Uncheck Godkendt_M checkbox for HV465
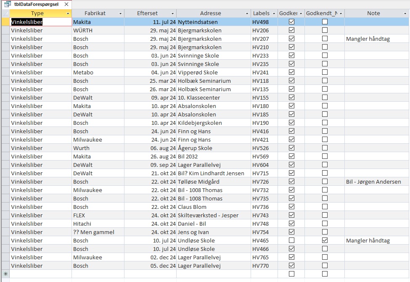 [325, 240]
